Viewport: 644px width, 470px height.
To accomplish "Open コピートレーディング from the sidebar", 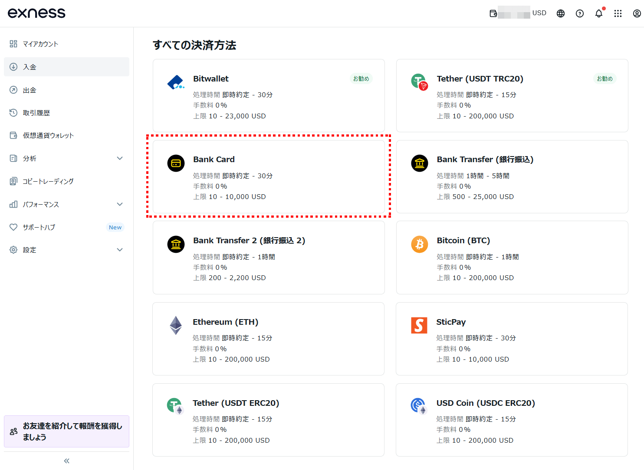I will [x=48, y=181].
